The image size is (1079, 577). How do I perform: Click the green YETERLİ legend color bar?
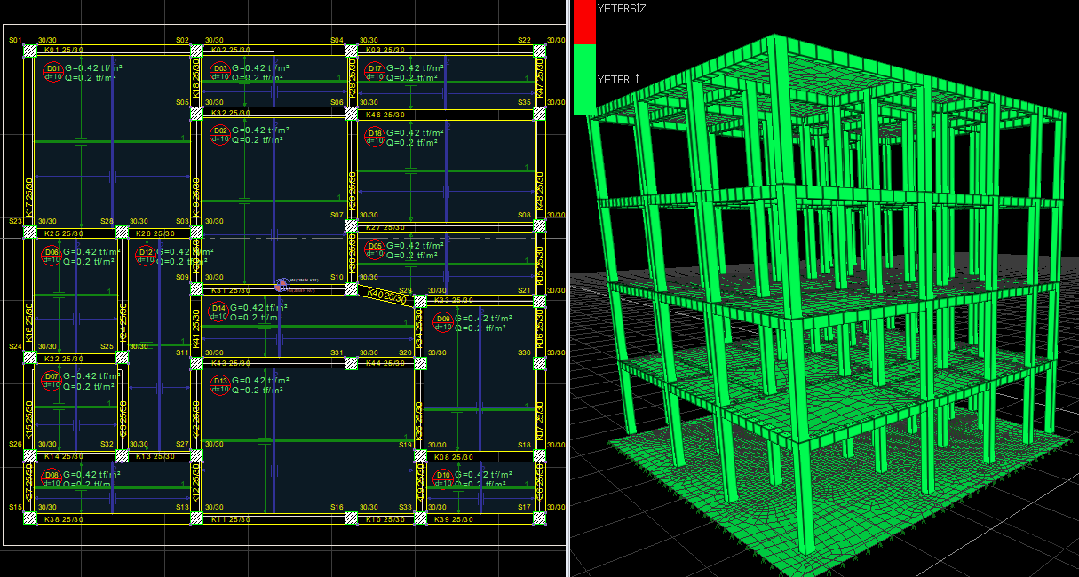pyautogui.click(x=584, y=79)
